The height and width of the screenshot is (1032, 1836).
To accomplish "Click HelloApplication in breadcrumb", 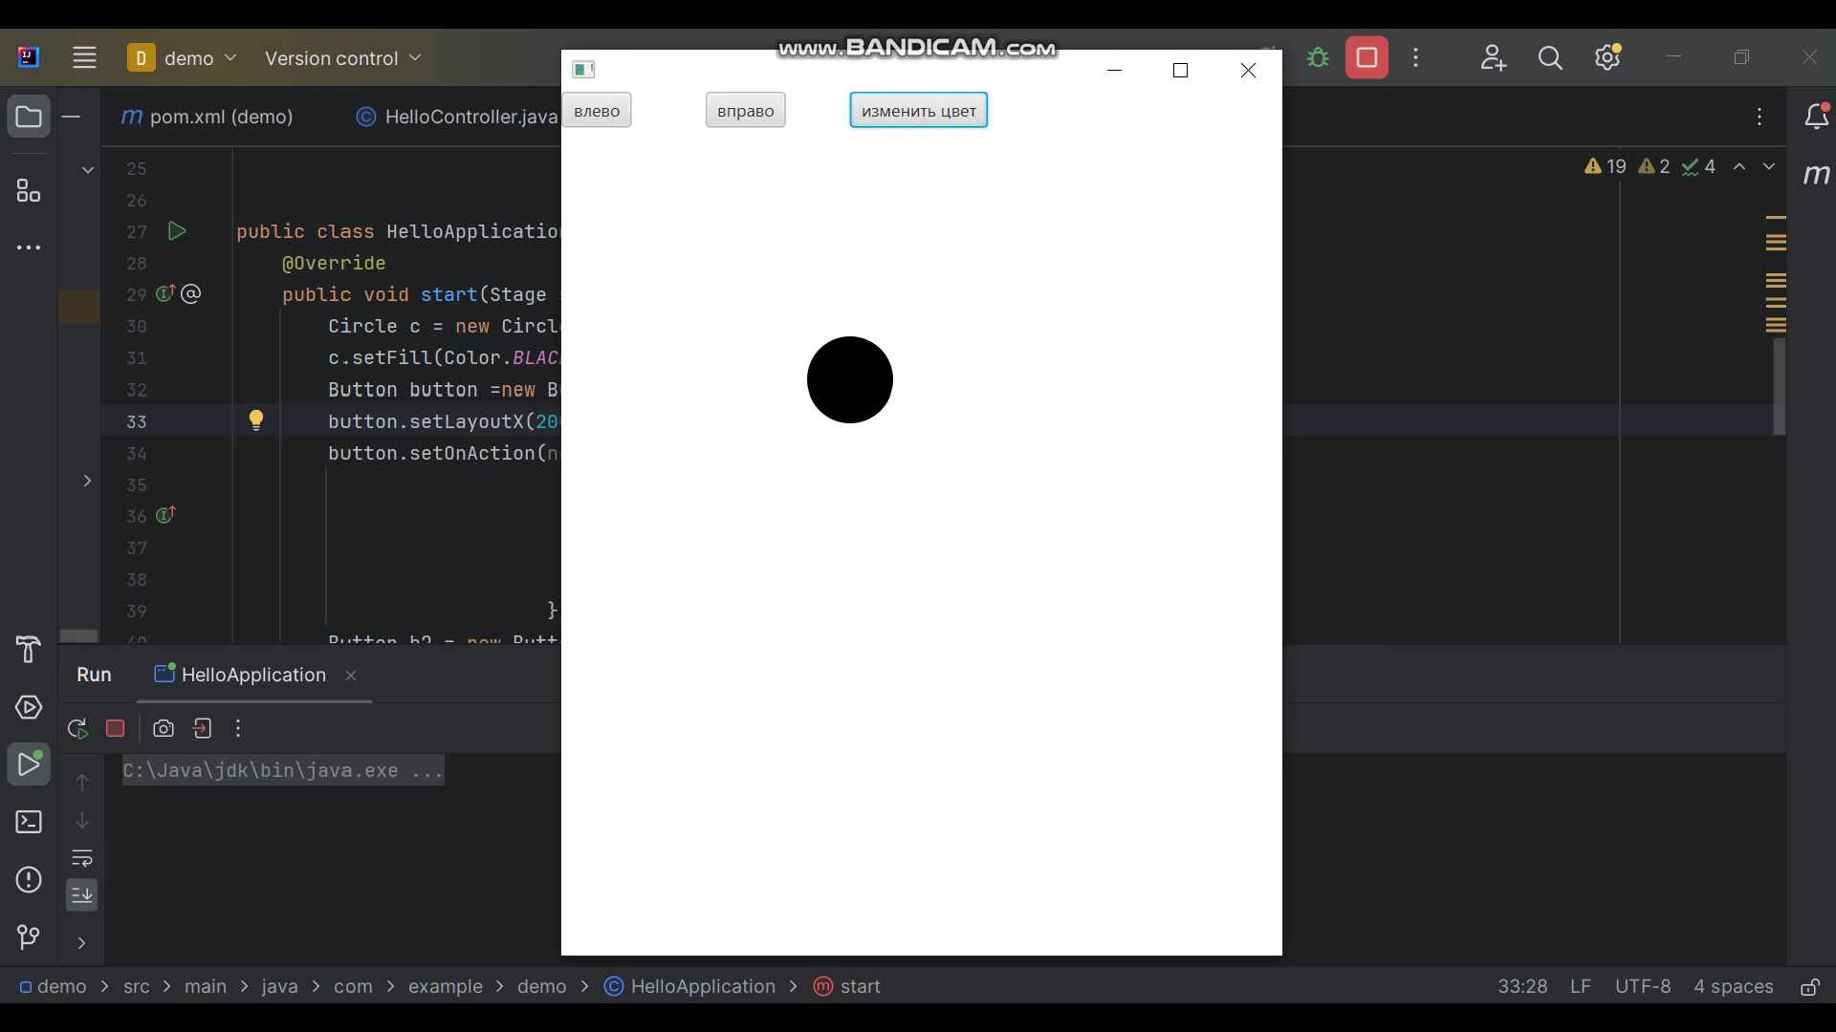I will 690,987.
